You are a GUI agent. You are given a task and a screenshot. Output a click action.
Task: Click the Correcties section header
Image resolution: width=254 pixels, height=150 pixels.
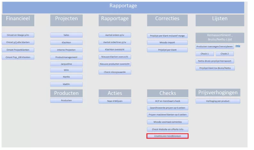pyautogui.click(x=167, y=20)
